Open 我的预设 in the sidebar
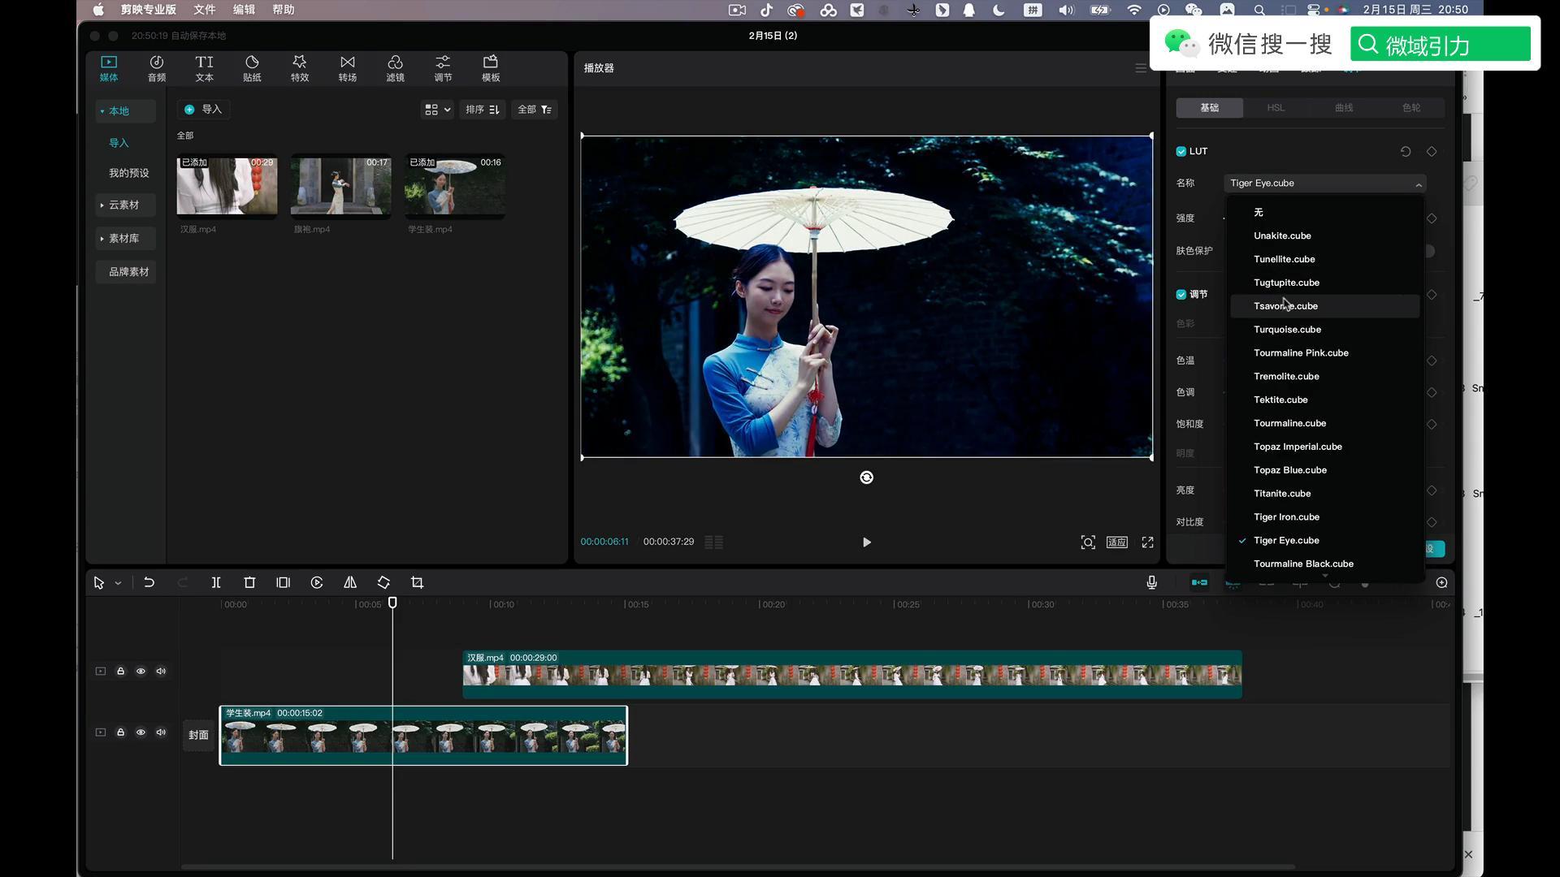1560x877 pixels. point(128,173)
